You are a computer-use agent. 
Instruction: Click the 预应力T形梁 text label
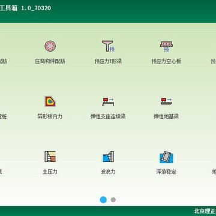108,61
